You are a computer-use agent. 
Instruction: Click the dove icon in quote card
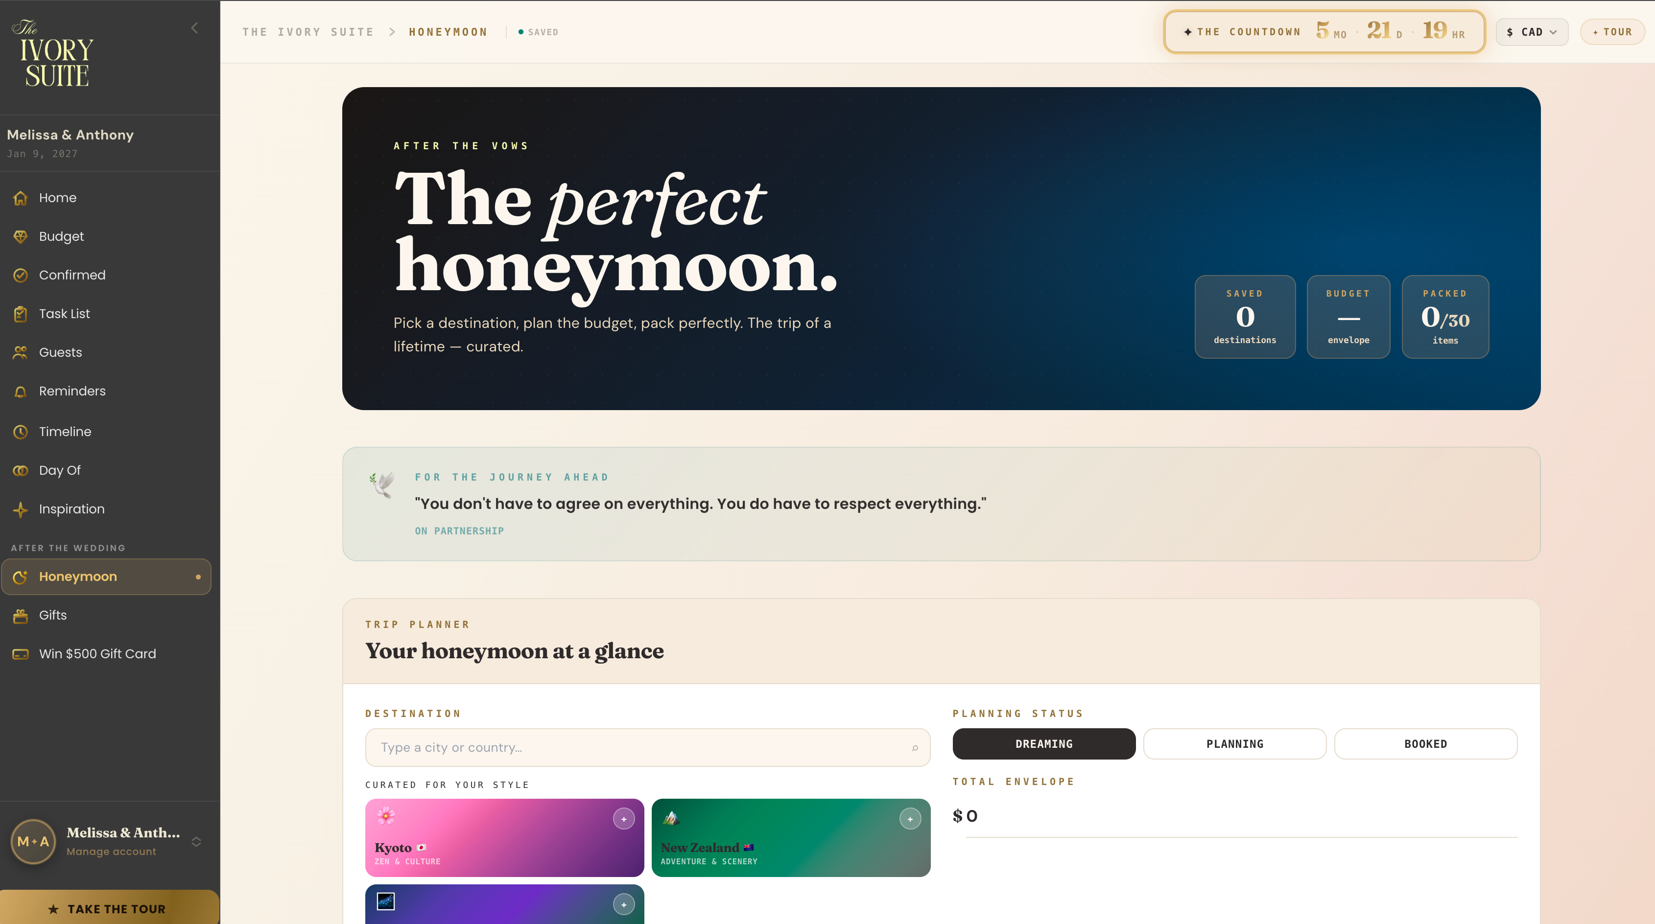pos(382,485)
